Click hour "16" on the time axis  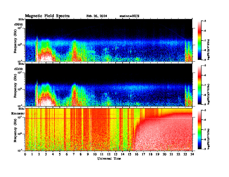tap(136, 154)
